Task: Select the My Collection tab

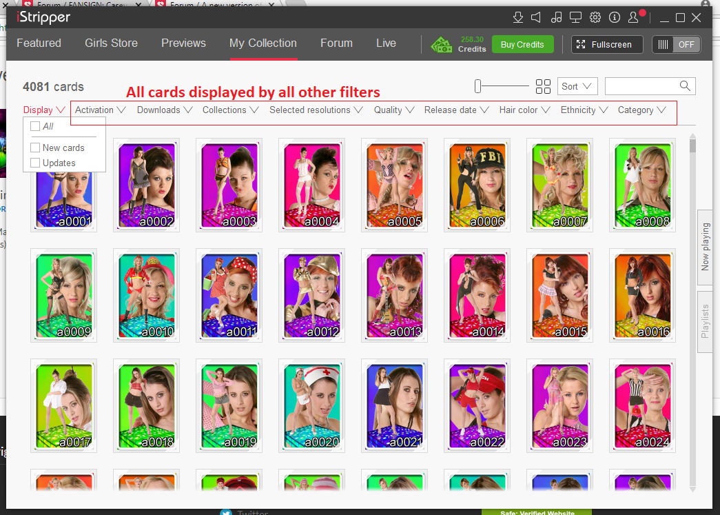Action: point(263,43)
